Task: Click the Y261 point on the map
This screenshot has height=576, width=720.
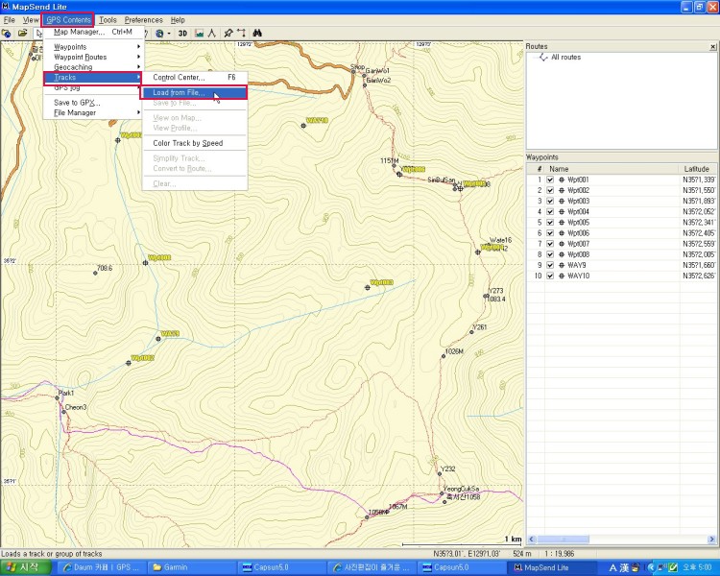Action: pos(471,331)
